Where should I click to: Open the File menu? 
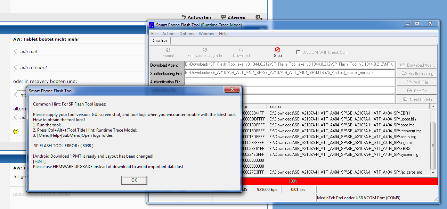(x=154, y=34)
